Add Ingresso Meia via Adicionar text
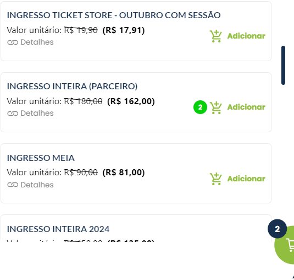The image size is (294, 280). (x=246, y=179)
